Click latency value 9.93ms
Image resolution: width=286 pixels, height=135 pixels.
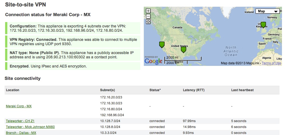point(188,133)
